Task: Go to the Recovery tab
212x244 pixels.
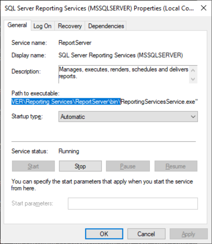Action: click(70, 26)
